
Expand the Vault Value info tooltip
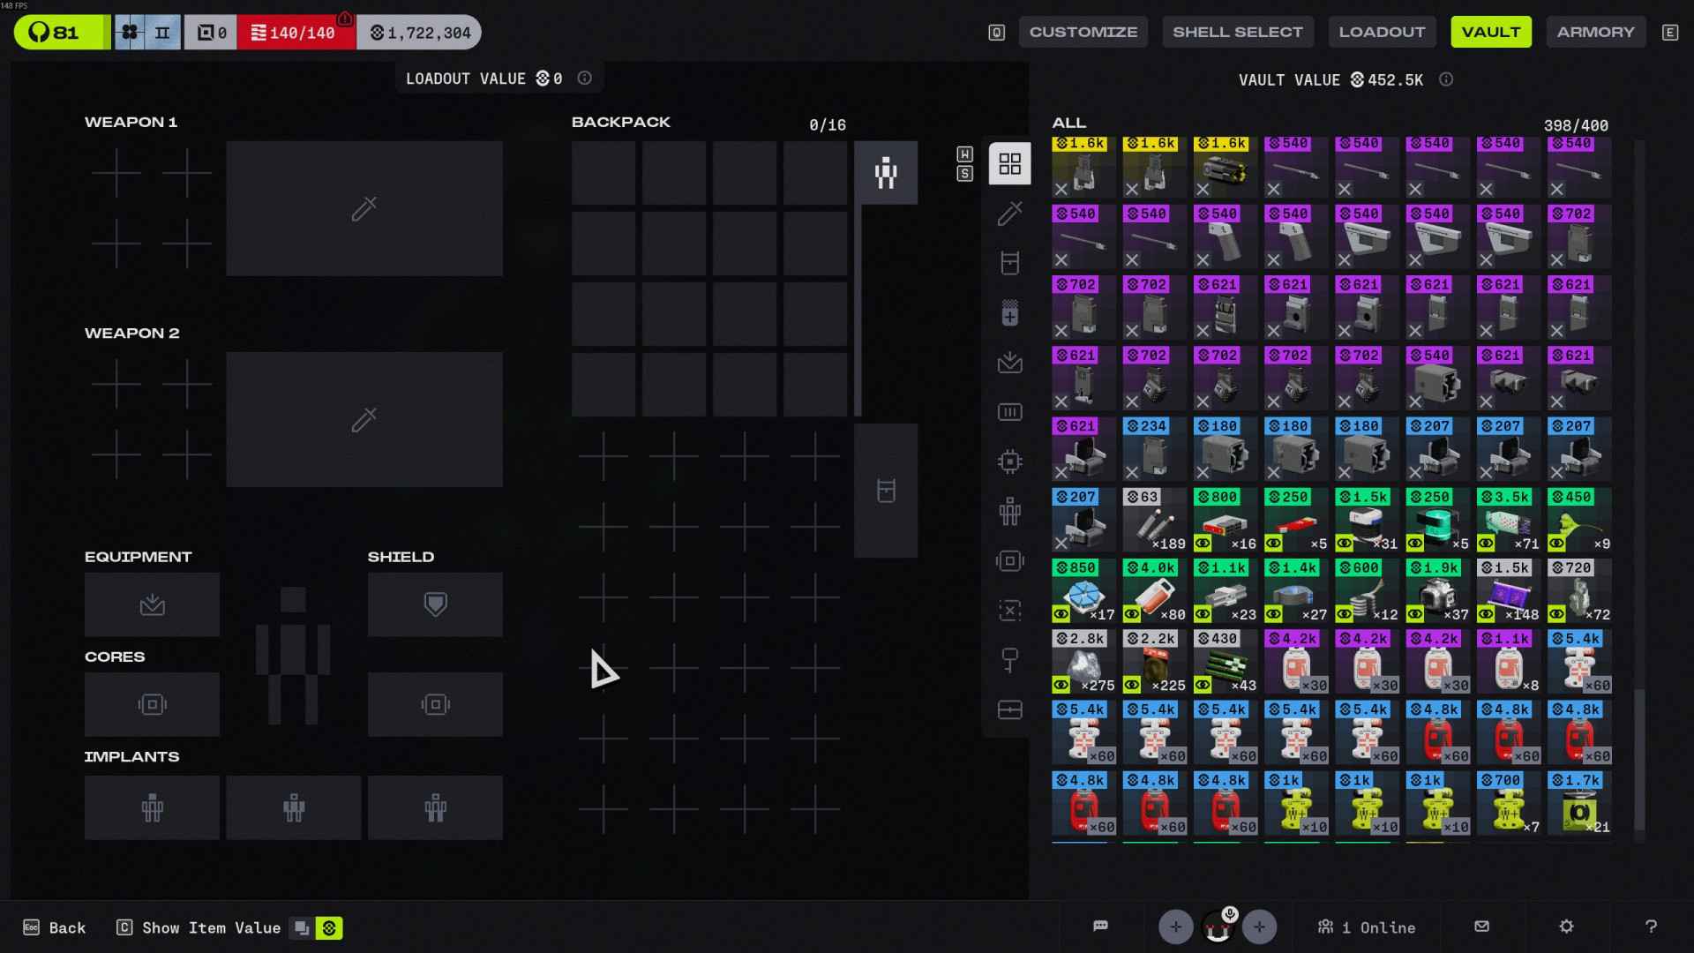tap(1445, 79)
